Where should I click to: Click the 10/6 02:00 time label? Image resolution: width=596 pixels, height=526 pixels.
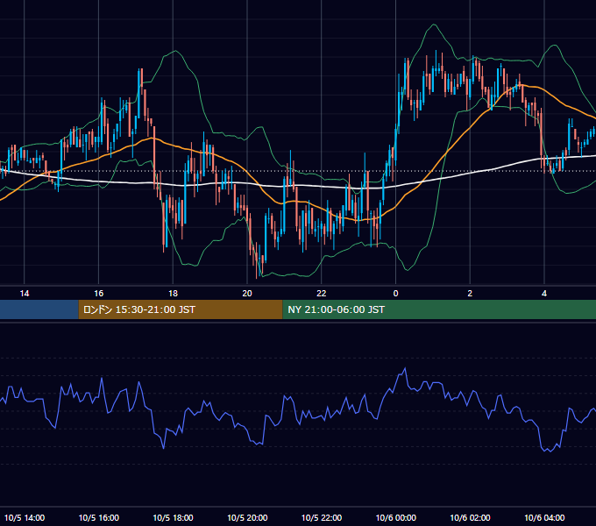(470, 517)
